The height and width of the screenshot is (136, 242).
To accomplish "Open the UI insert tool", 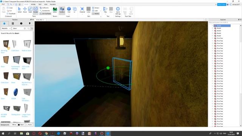I will (x=74, y=10).
